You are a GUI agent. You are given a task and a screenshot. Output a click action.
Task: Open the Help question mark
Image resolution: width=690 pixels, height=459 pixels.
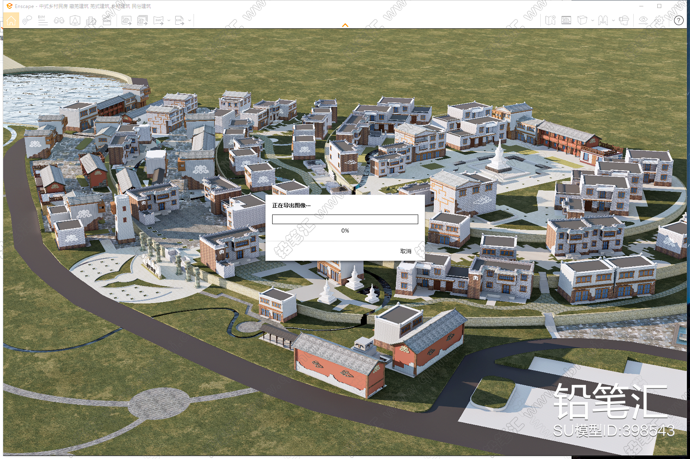click(x=678, y=20)
